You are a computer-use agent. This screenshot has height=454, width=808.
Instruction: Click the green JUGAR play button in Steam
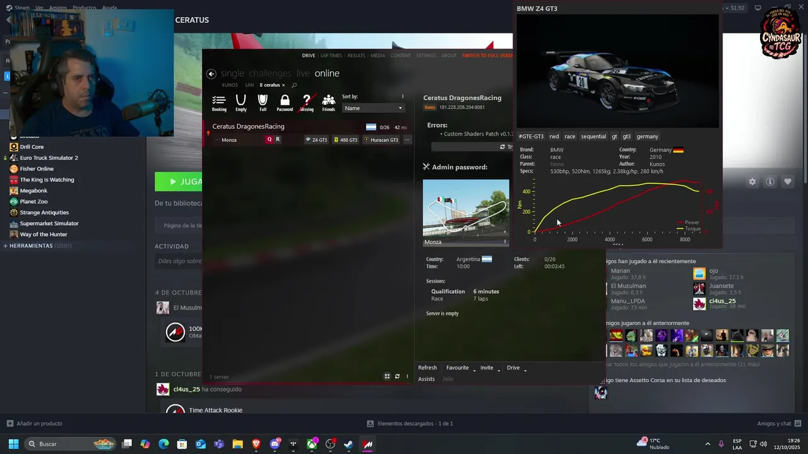tap(179, 182)
